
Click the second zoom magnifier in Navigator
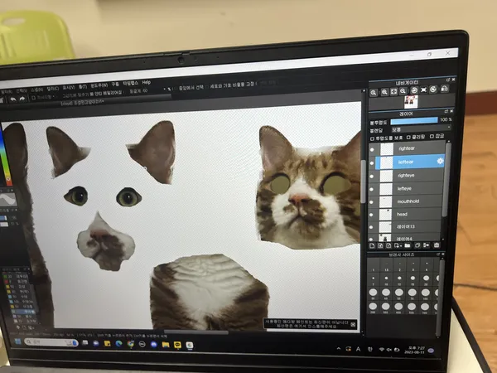tap(384, 92)
